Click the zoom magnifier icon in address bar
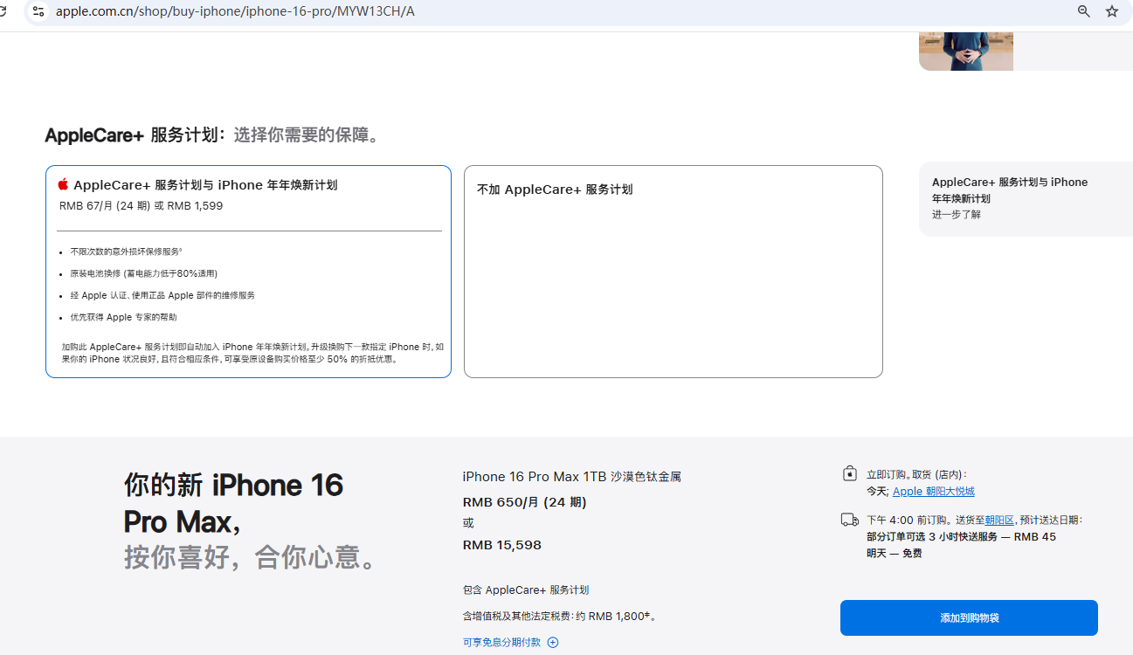1133x655 pixels. (1084, 11)
